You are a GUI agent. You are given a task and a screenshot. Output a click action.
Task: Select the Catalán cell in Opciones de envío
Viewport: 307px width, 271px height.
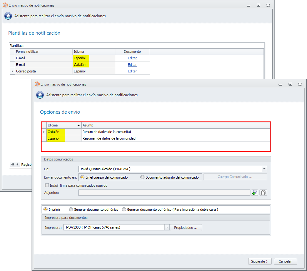[x=64, y=132]
